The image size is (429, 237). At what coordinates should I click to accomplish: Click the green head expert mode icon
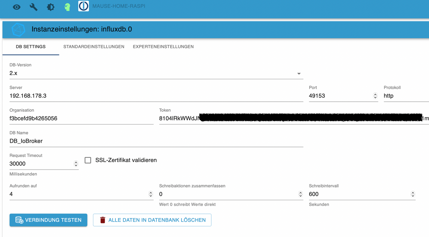point(68,7)
